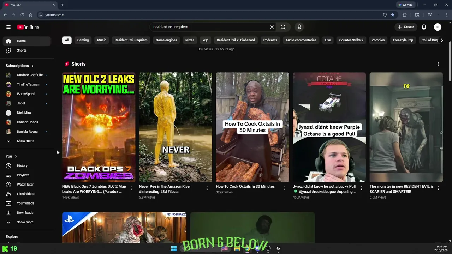452x254 pixels.
Task: Select Home in the sidebar
Action: coord(27,41)
